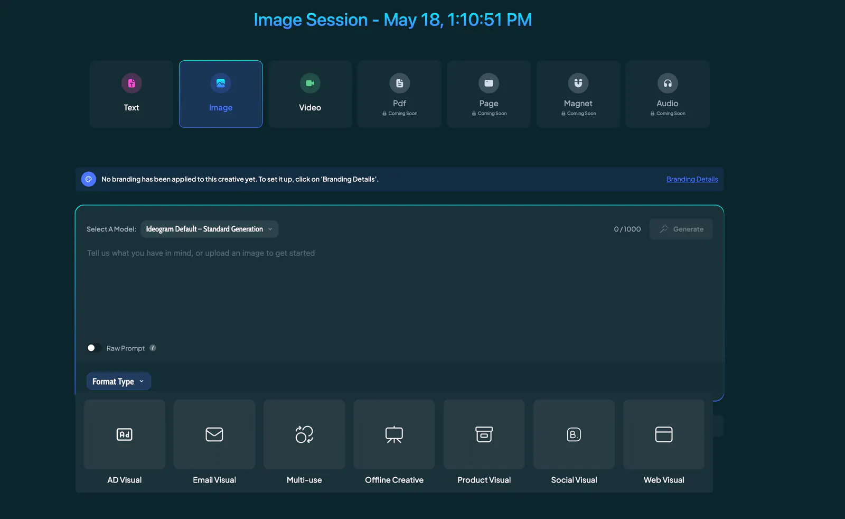Click the Page type icon

tap(489, 83)
